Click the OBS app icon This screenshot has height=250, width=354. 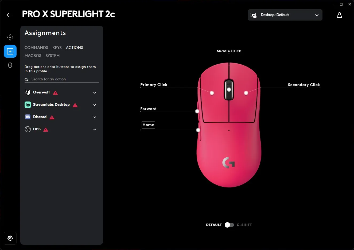tap(28, 129)
